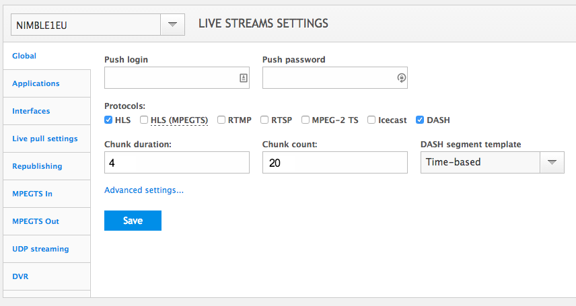Screen dimensions: 576x306
Task: Go to Live pull settings tab
Action: (x=45, y=139)
